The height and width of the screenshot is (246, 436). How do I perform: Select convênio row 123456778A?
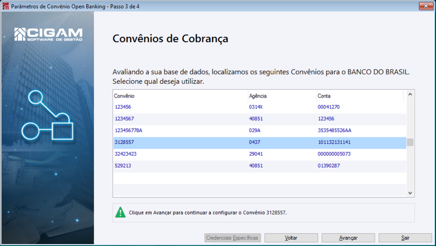tap(260, 131)
